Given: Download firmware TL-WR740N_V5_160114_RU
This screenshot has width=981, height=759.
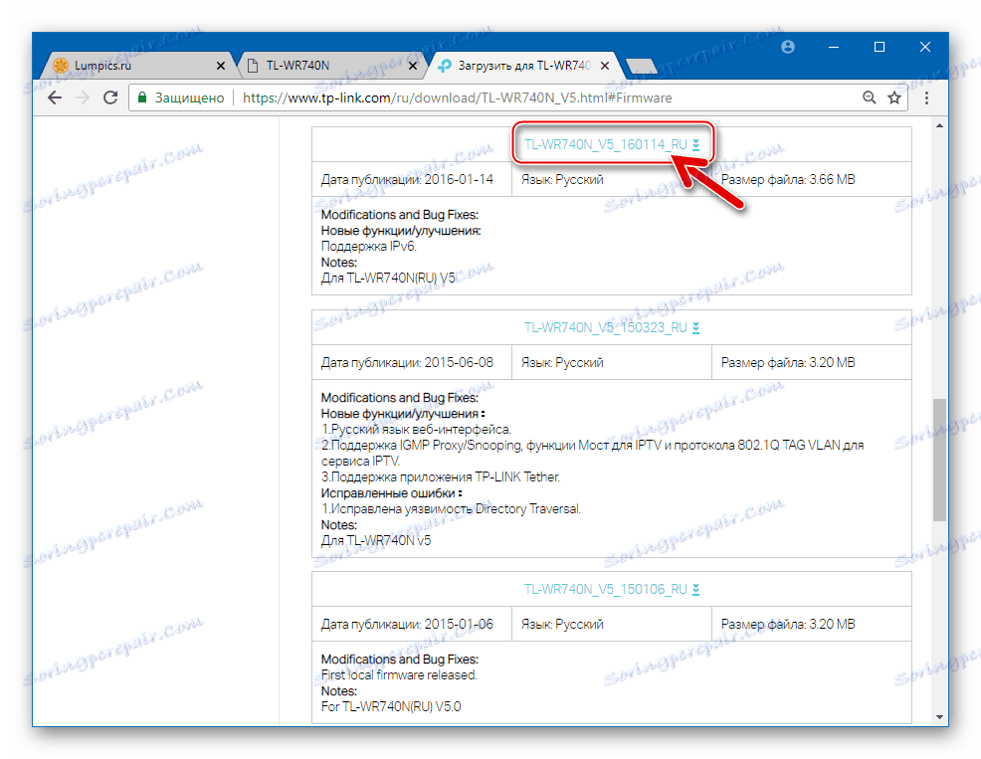Looking at the screenshot, I should pos(606,144).
